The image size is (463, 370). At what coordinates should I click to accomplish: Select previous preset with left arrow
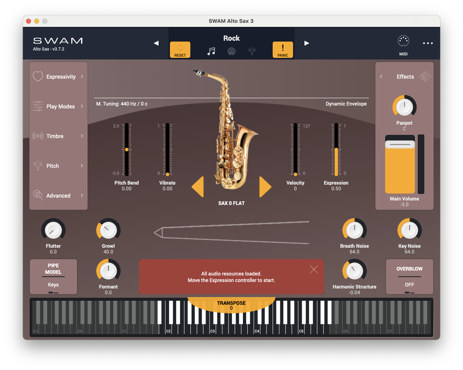156,43
